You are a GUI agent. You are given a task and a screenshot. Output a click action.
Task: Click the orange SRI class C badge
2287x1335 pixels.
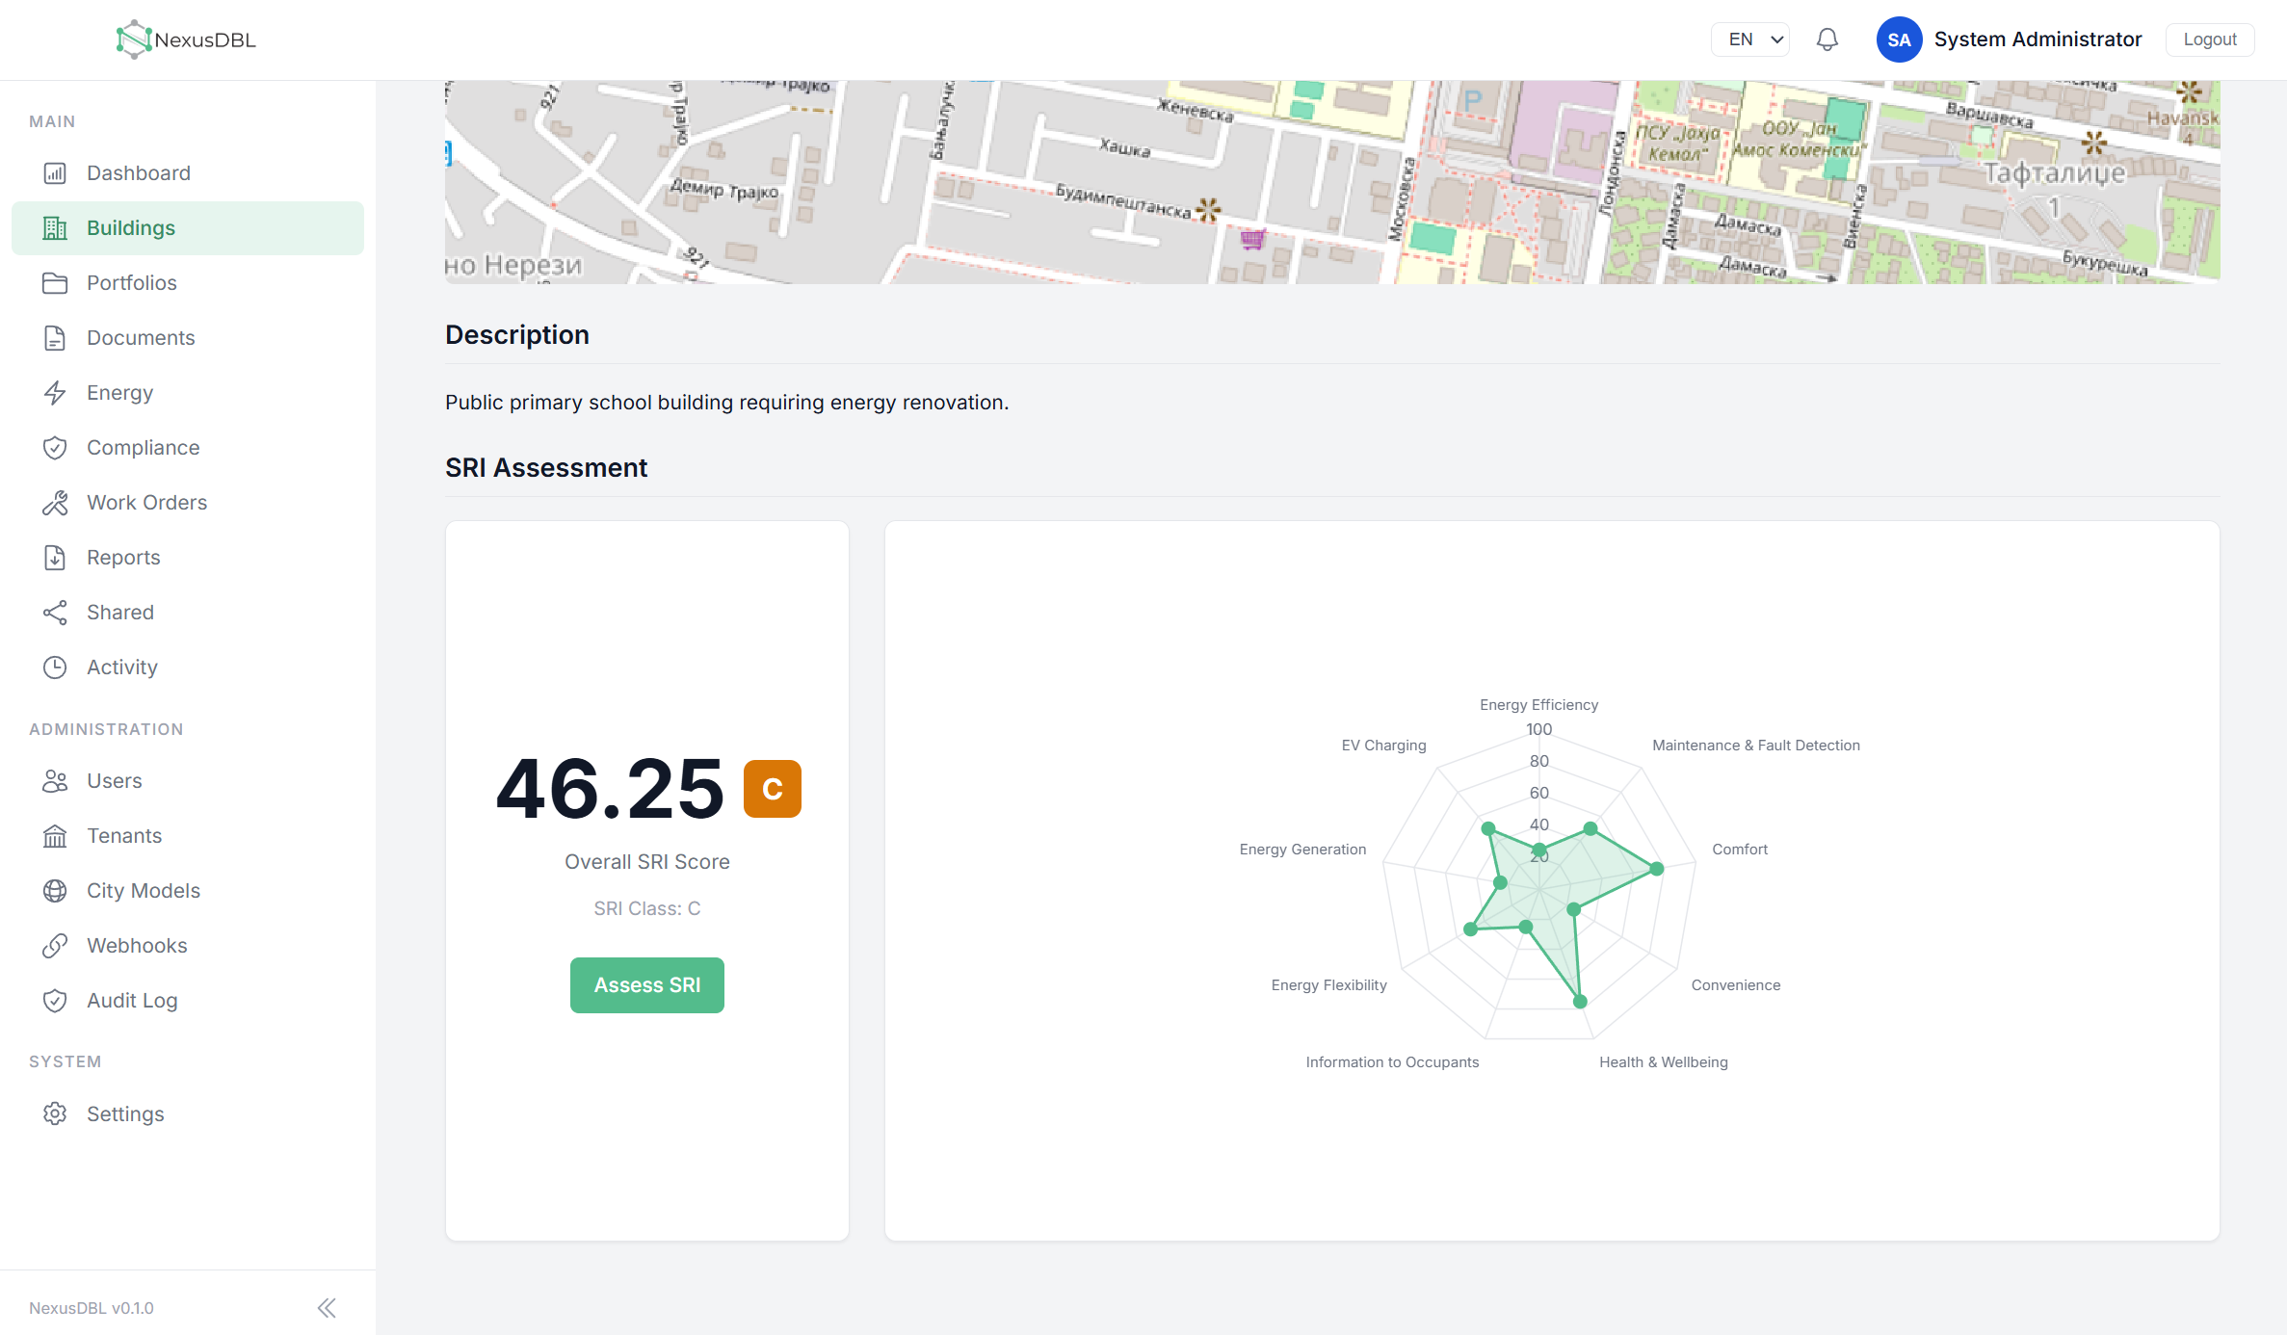coord(773,789)
